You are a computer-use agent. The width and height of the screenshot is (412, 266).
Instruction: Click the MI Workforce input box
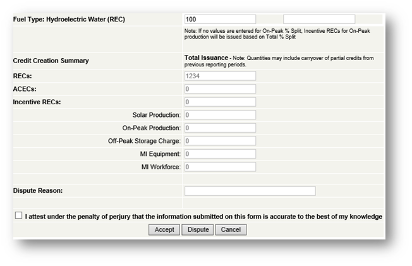pos(220,167)
